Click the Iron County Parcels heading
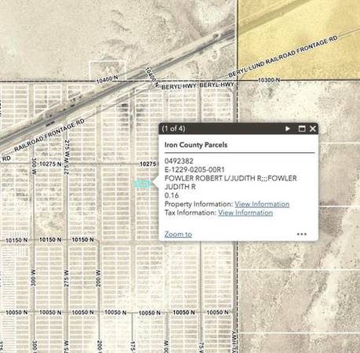Viewport: 360px width, 353px height. pos(196,145)
